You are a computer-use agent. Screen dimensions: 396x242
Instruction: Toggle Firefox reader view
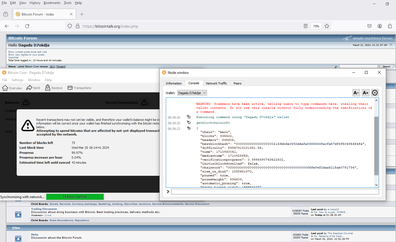pyautogui.click(x=306, y=26)
